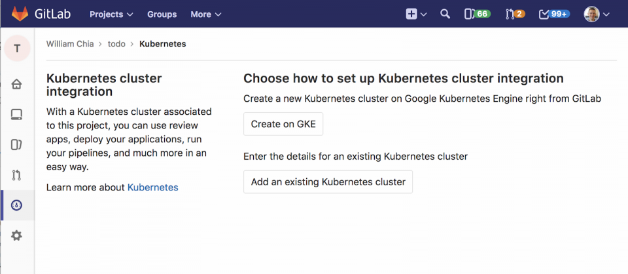
Task: Open project settings gear in sidebar
Action: coord(16,236)
